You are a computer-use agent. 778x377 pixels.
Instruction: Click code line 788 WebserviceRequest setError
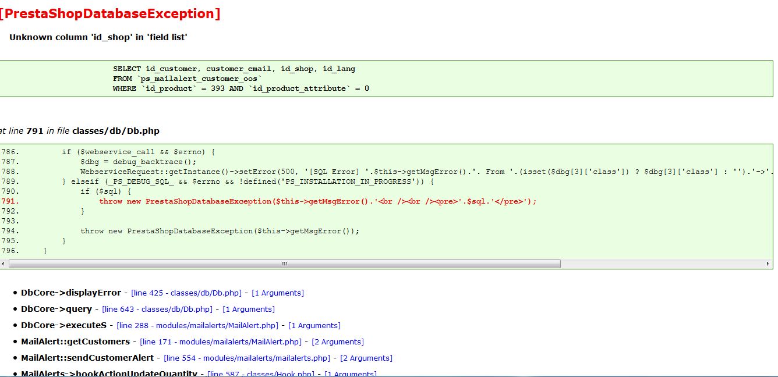[426, 172]
